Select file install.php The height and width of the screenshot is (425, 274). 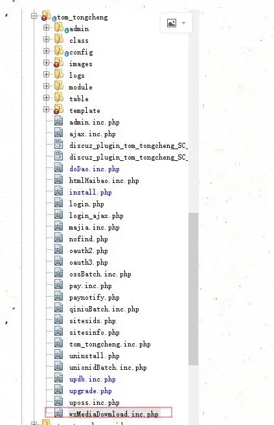(x=91, y=193)
